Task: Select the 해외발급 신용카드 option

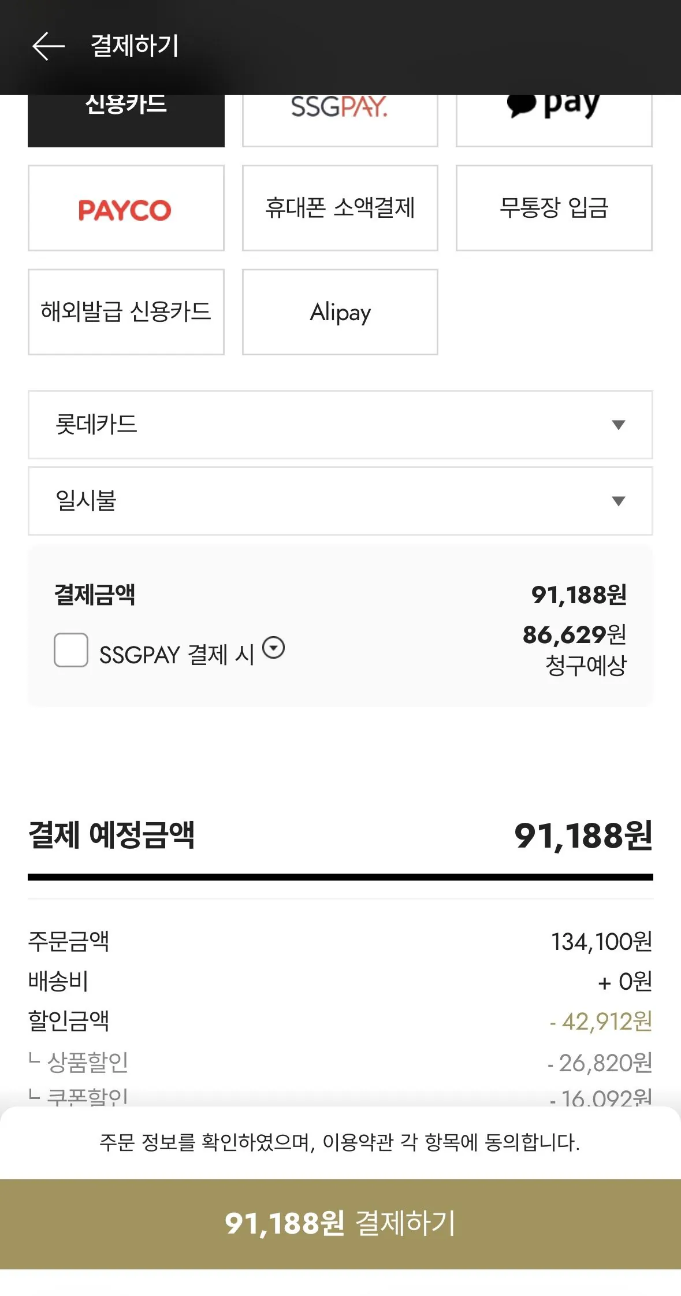Action: (x=126, y=311)
